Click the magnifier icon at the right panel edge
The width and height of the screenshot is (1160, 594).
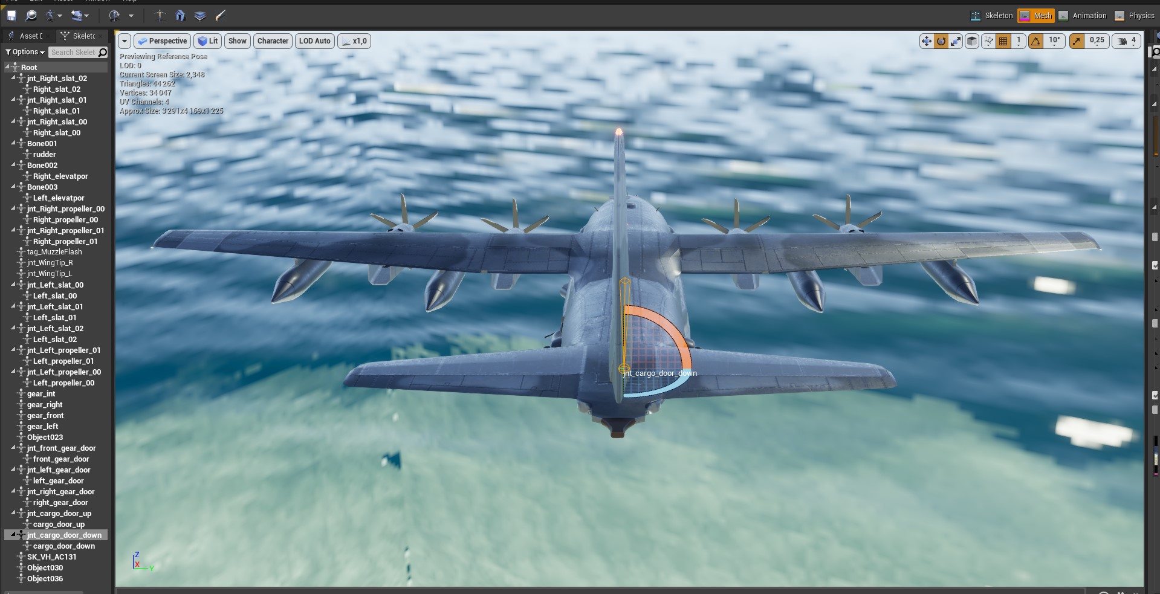click(1156, 52)
